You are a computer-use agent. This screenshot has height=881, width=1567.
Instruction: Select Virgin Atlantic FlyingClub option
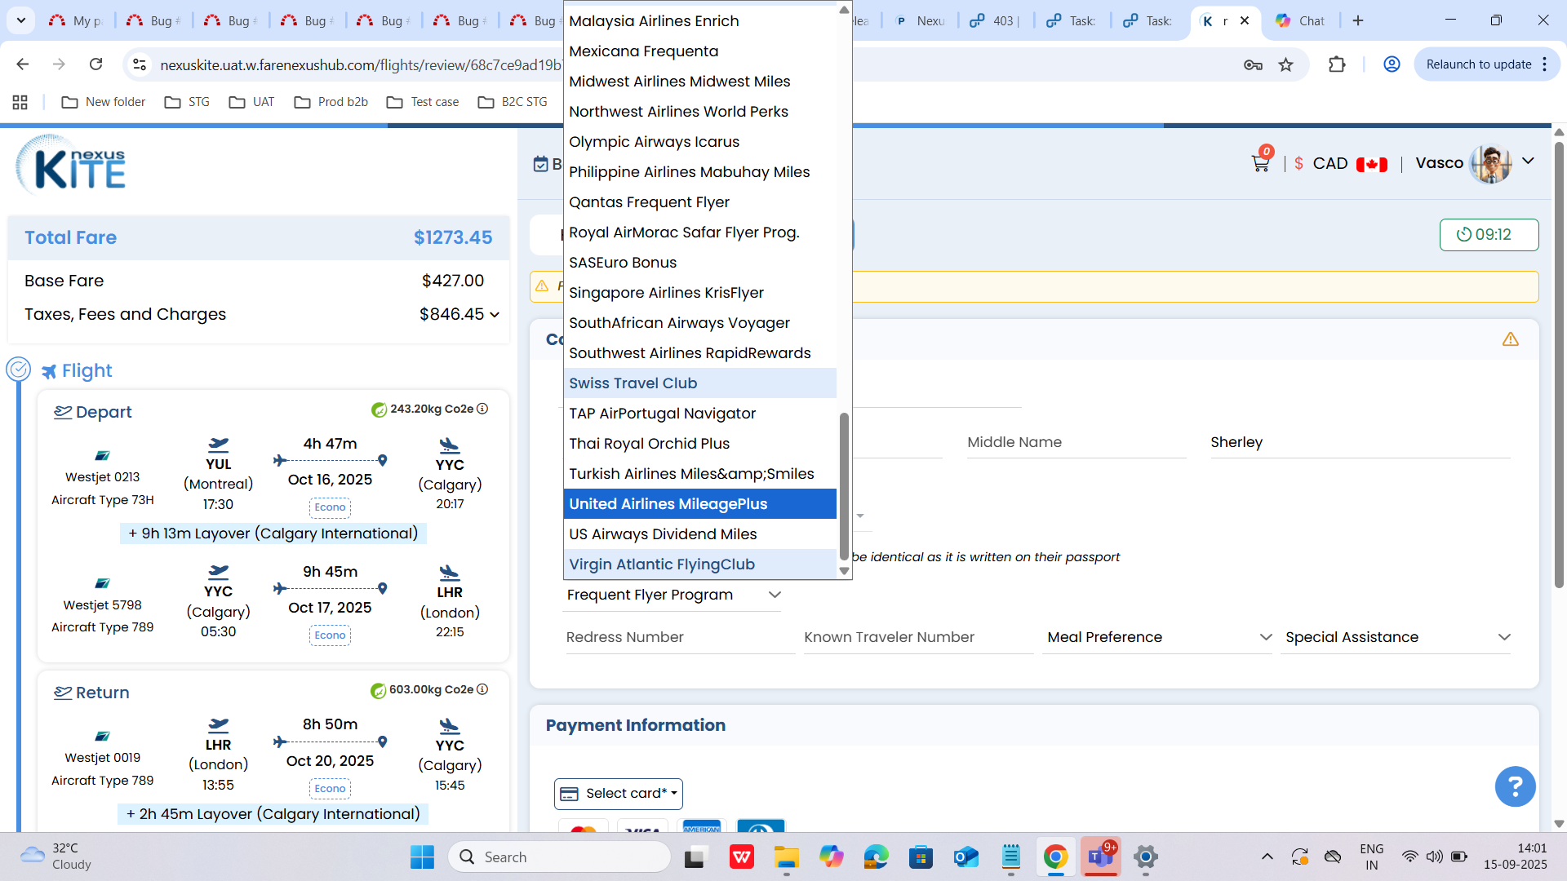pos(699,564)
